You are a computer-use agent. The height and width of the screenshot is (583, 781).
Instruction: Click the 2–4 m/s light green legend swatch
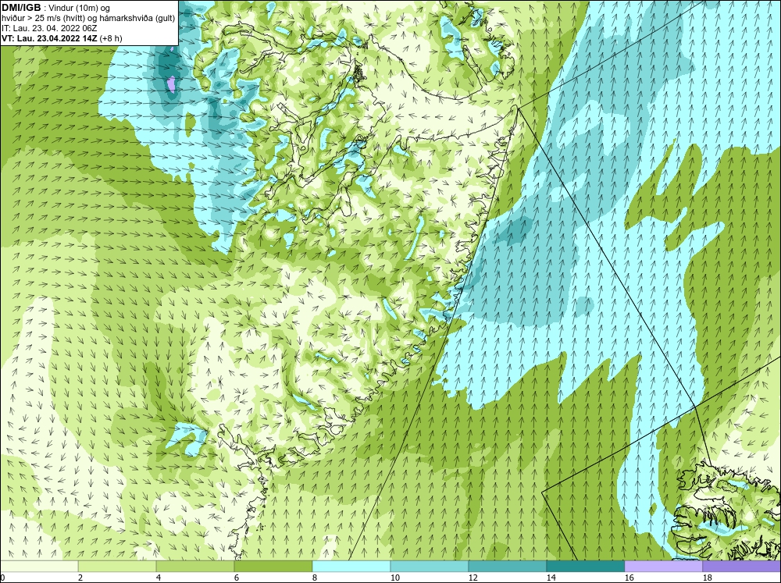click(x=117, y=567)
